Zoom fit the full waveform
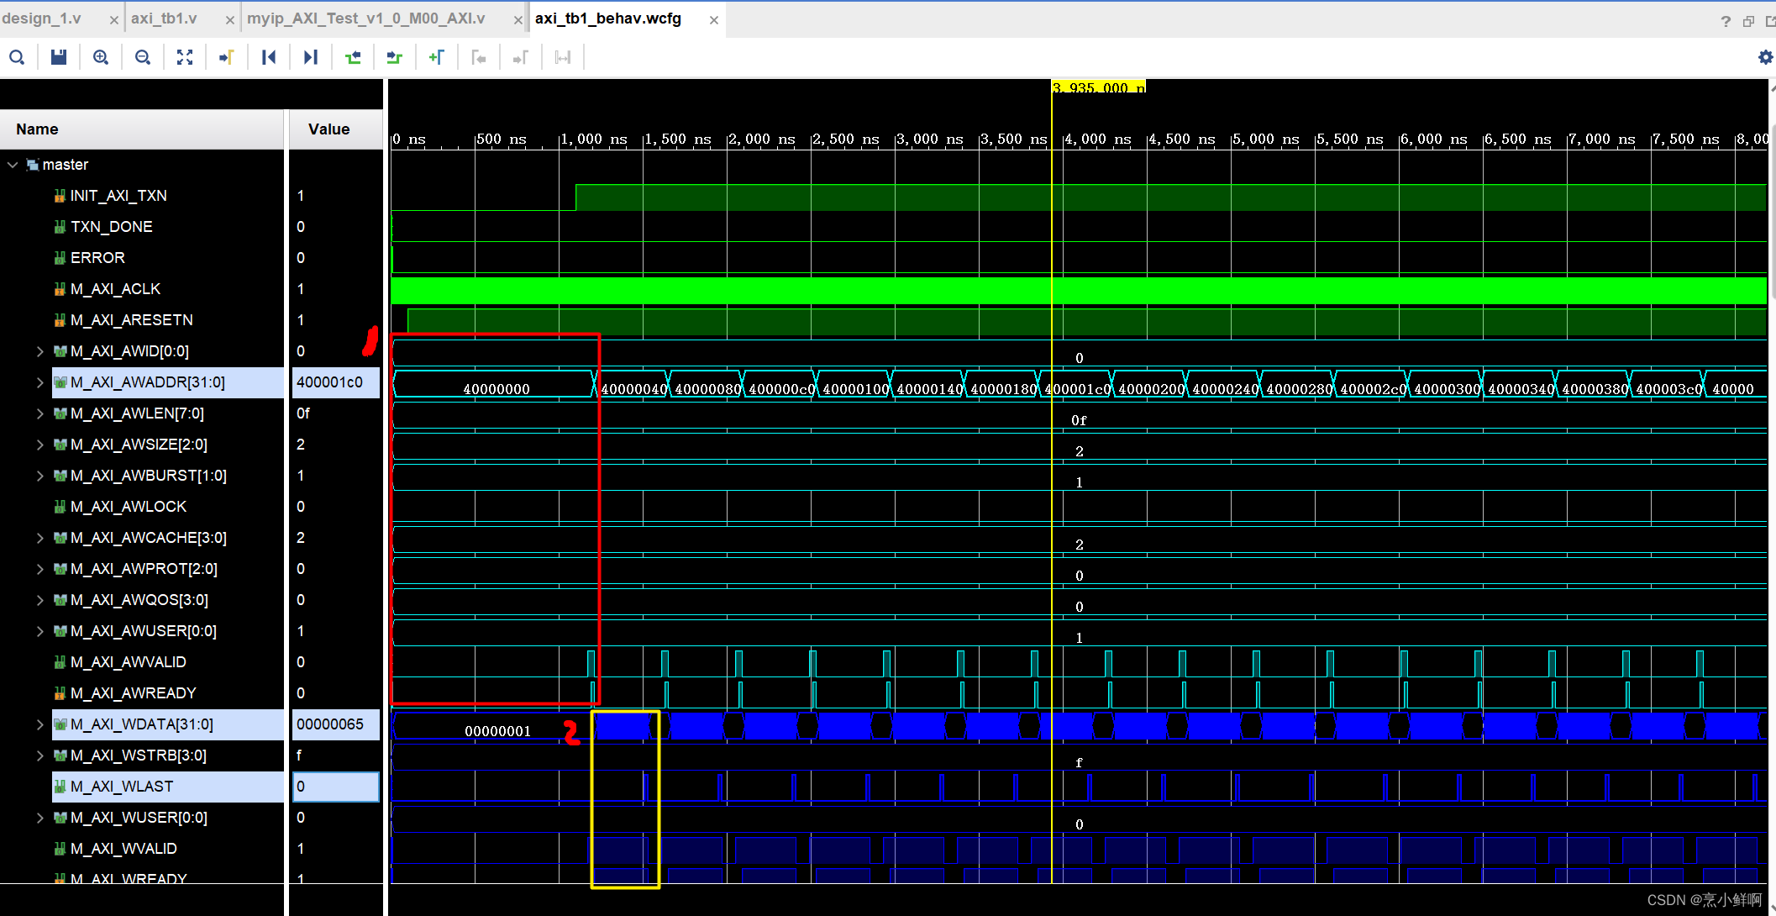The width and height of the screenshot is (1776, 916). coord(185,57)
